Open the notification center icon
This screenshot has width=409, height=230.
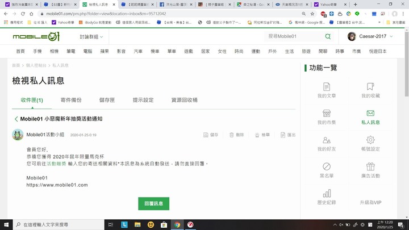(x=401, y=224)
